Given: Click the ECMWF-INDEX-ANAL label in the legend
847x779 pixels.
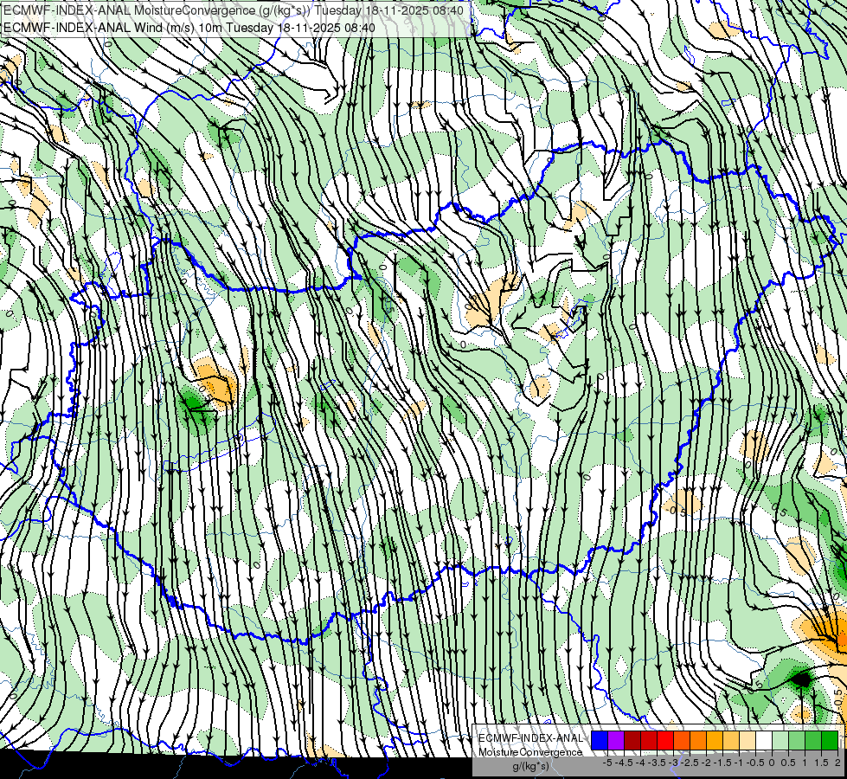Looking at the screenshot, I should tap(531, 738).
